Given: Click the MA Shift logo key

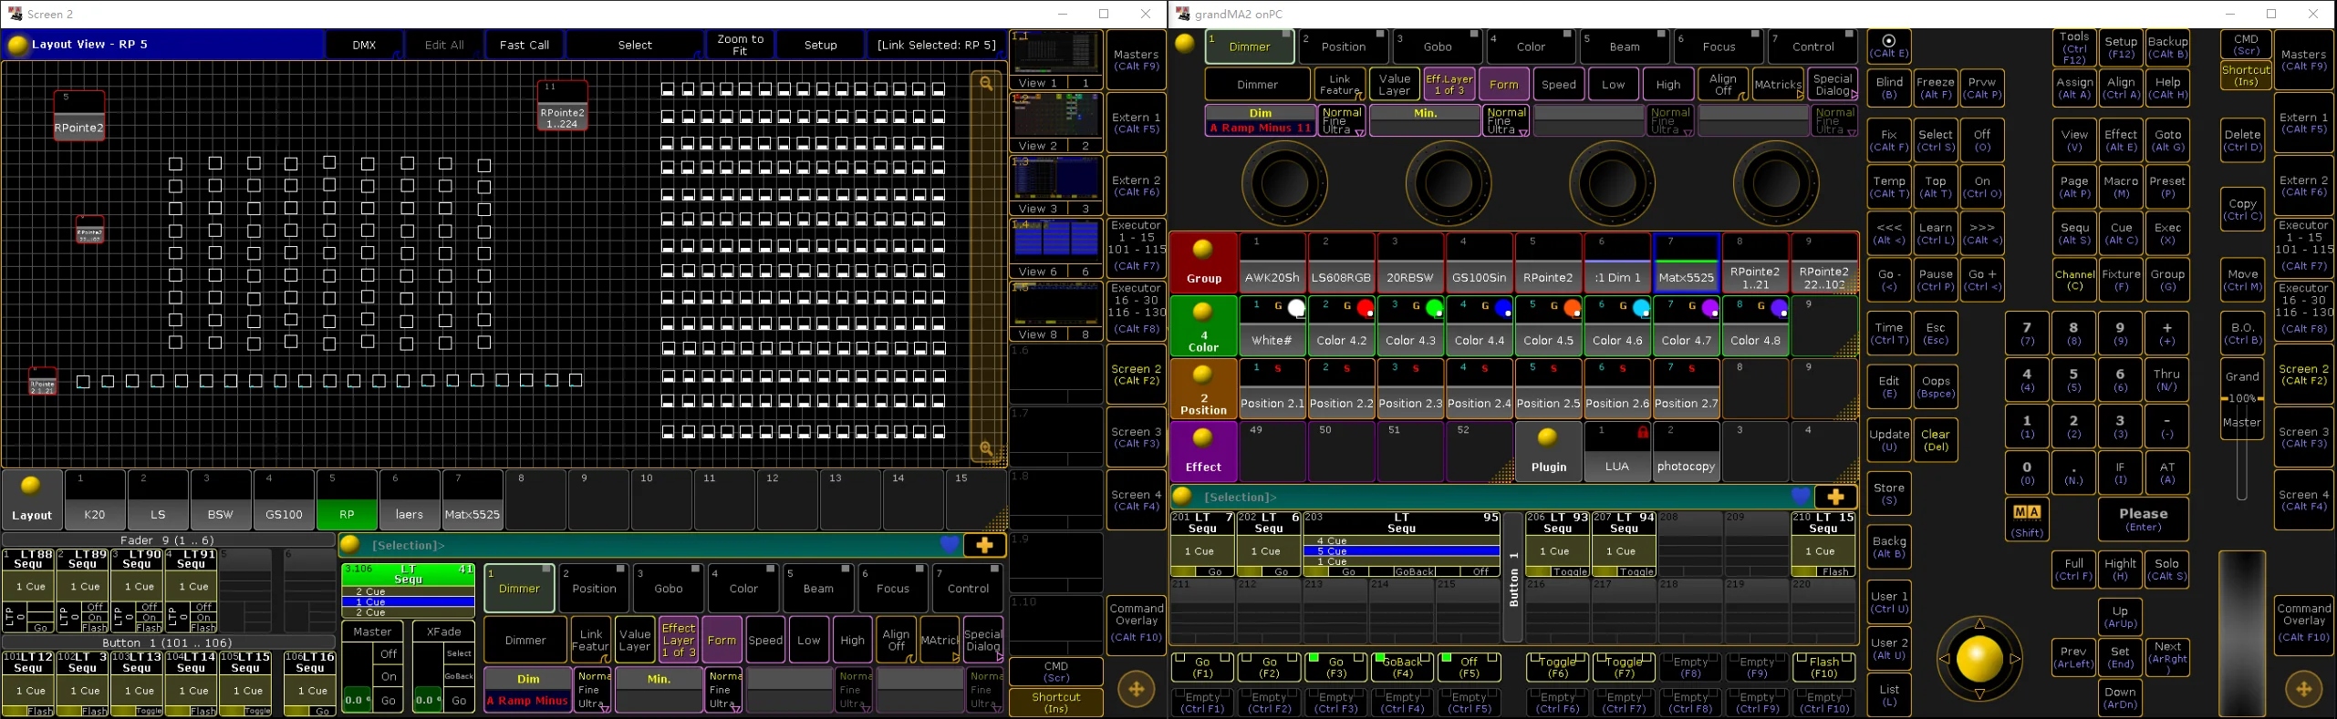Looking at the screenshot, I should pos(2026,519).
